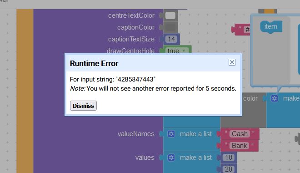This screenshot has width=300, height=173.
Task: Select the valueNames parameter label
Action: tap(136, 134)
